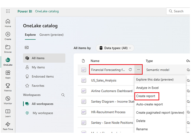Screen dimensions: 192x139
Task: Select OneLake in the navigation rail
Action: [x=8, y=62]
